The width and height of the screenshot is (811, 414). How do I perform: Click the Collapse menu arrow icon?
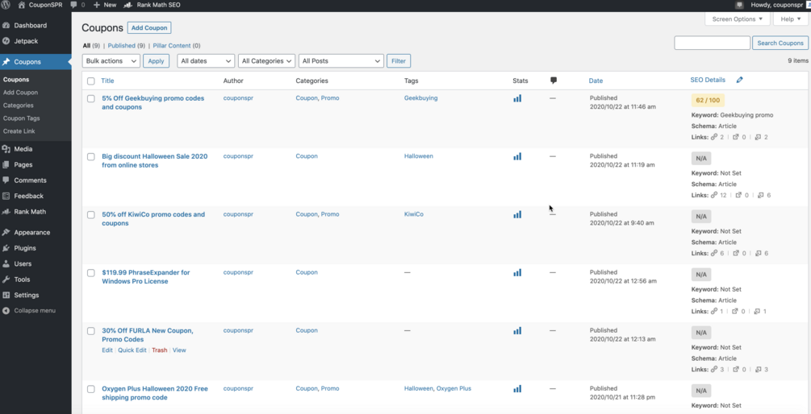click(6, 310)
